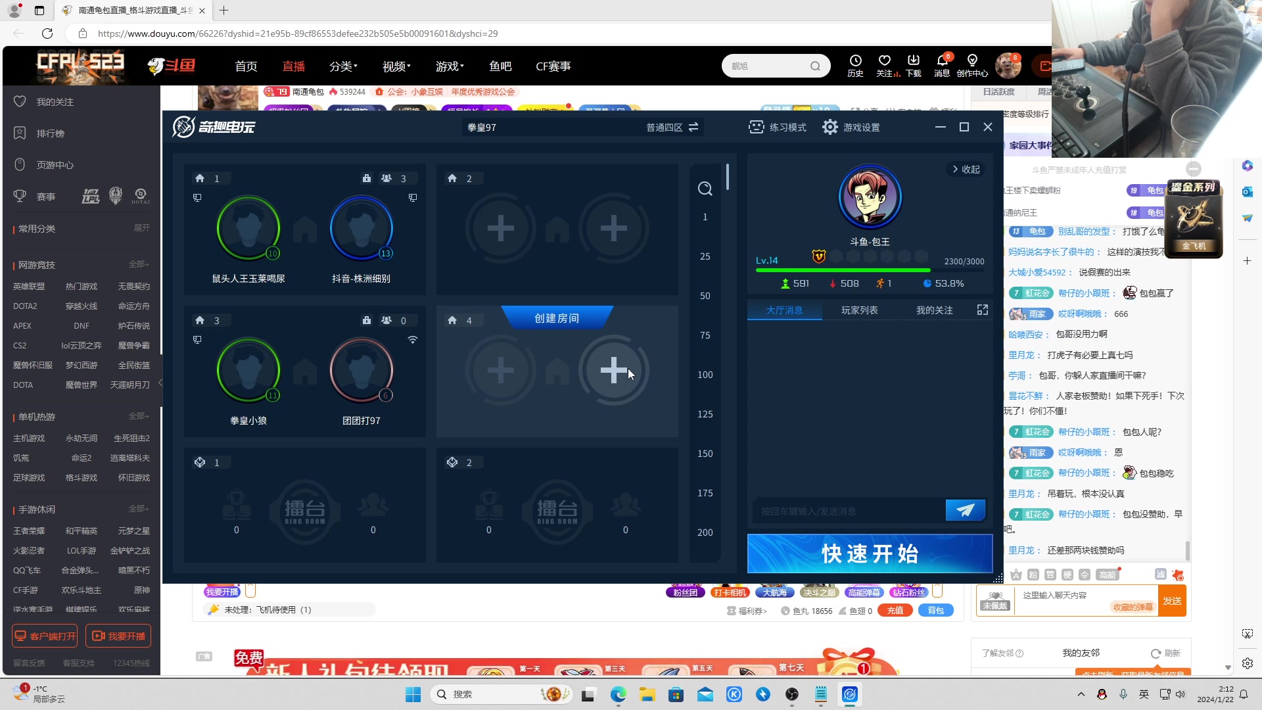
Task: Open Douyu follows heart icon
Action: (x=884, y=60)
